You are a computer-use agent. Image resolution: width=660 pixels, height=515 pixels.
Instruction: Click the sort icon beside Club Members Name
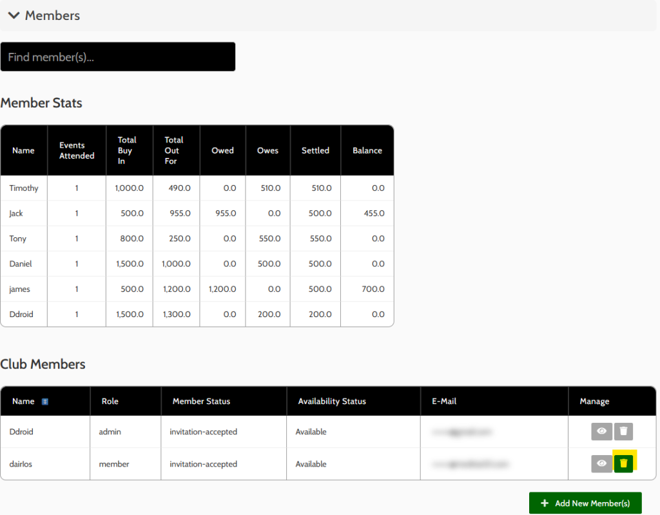click(45, 402)
